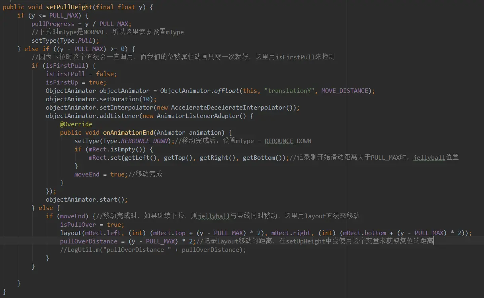Image resolution: width=484 pixels, height=298 pixels.
Task: Click the 'if (isFirstPull)' statement
Action: click(x=64, y=65)
